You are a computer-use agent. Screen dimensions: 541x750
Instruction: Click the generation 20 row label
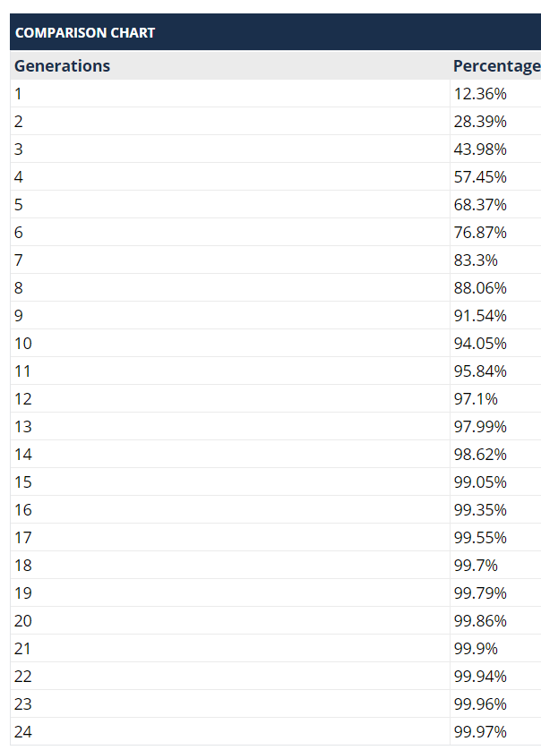pyautogui.click(x=22, y=621)
